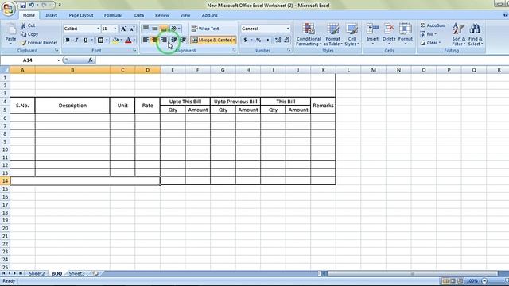Screen dimensions: 509x286
Task: Click the zoom out minus button
Action: tap(484, 280)
